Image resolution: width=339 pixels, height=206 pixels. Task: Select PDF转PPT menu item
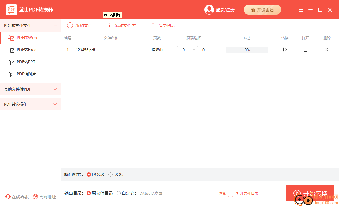pos(31,62)
